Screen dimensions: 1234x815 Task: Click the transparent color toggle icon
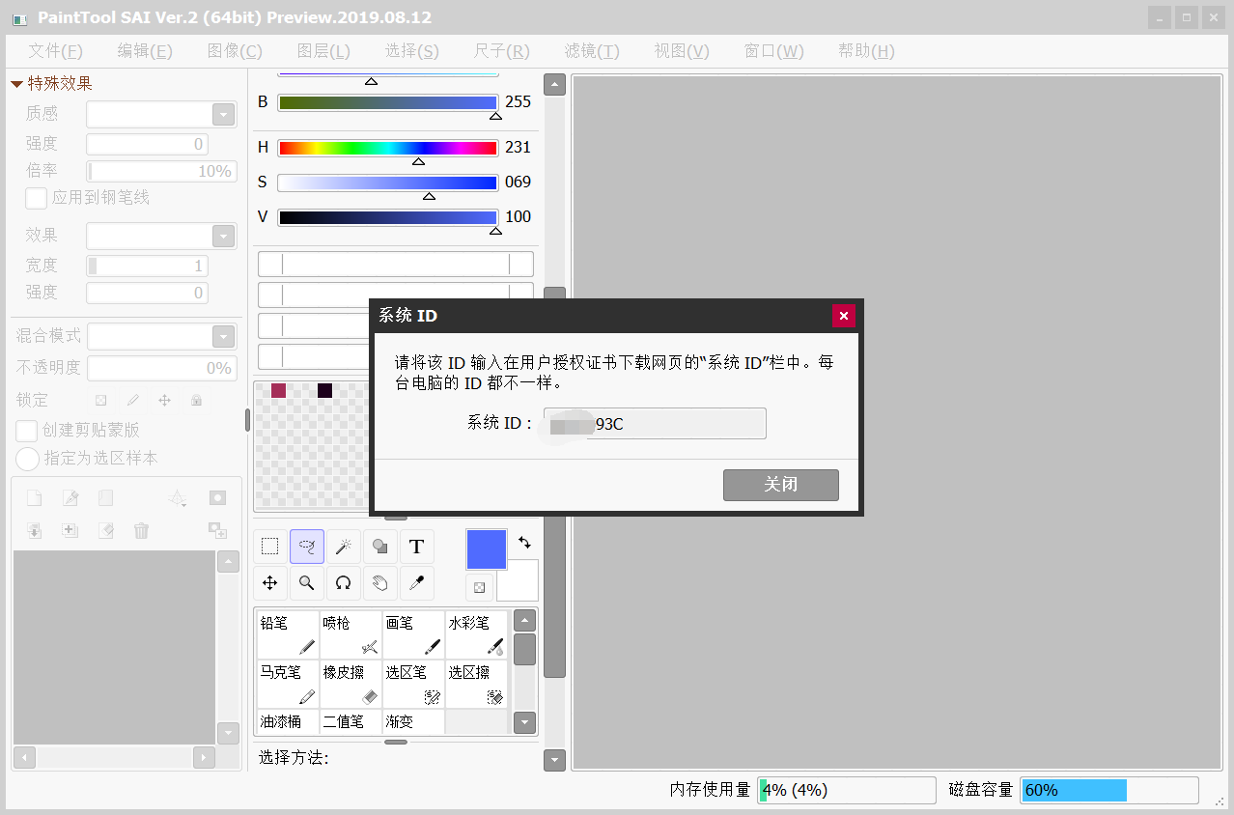tap(479, 586)
